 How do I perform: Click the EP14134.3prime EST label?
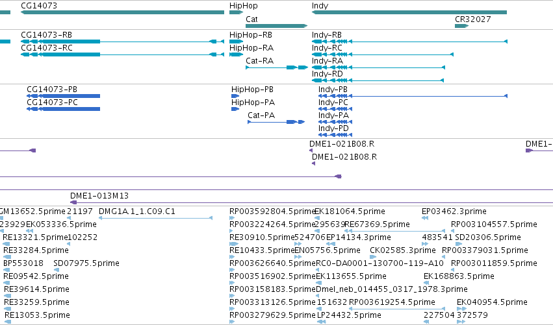click(358, 237)
